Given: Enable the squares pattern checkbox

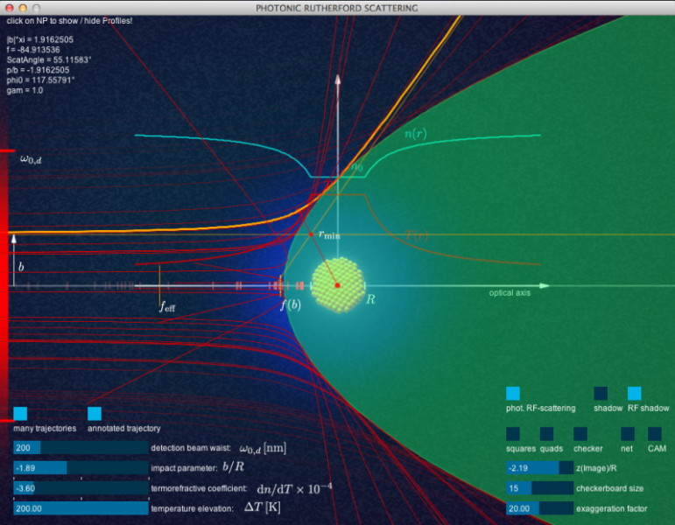Looking at the screenshot, I should (513, 434).
